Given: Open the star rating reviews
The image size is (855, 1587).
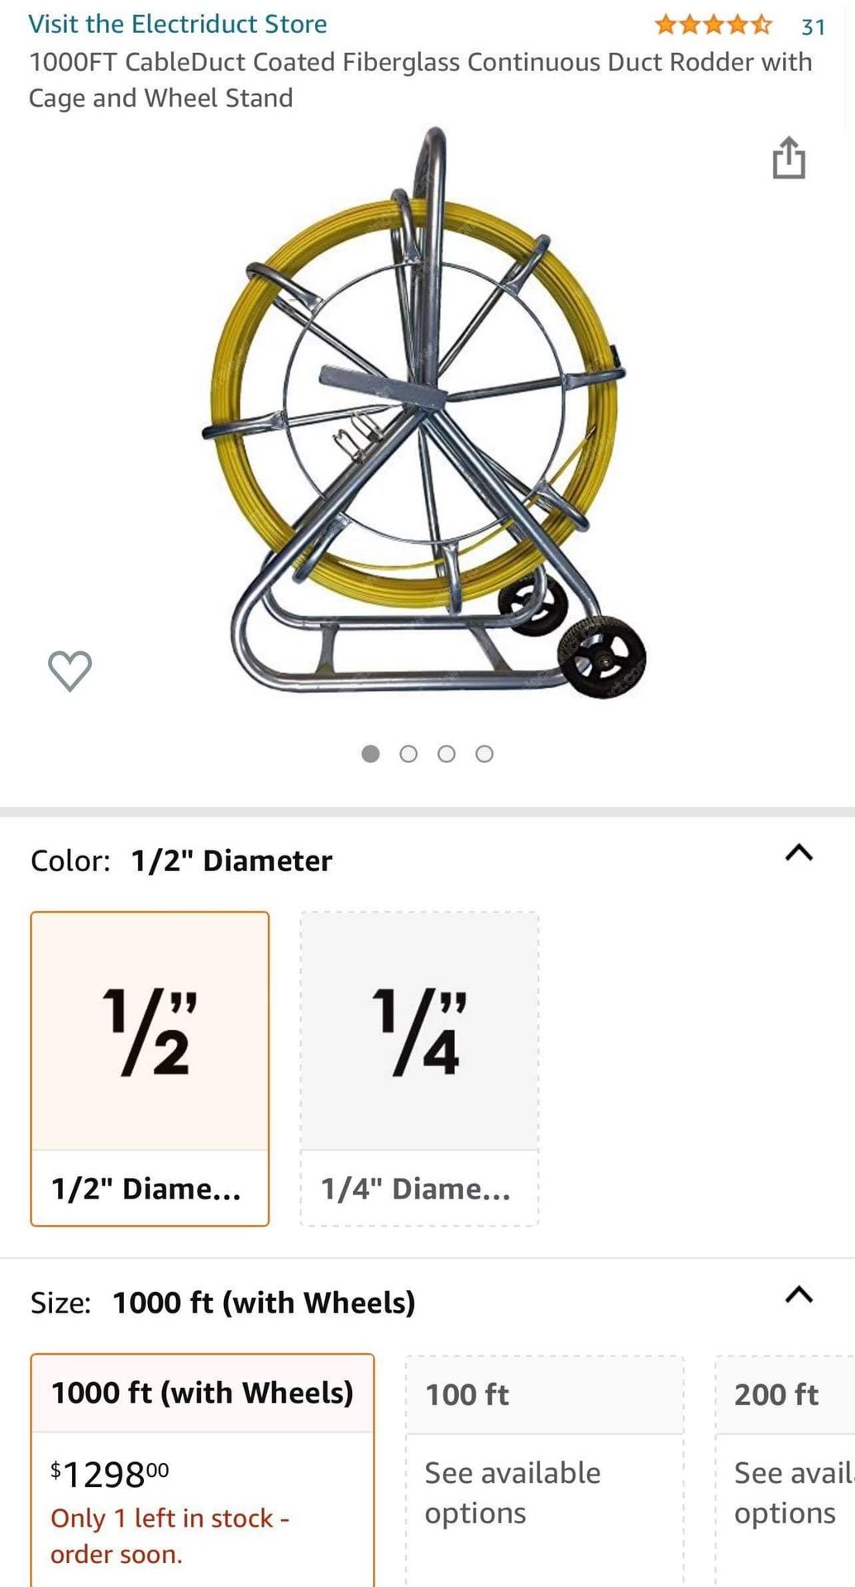Looking at the screenshot, I should pos(713,26).
